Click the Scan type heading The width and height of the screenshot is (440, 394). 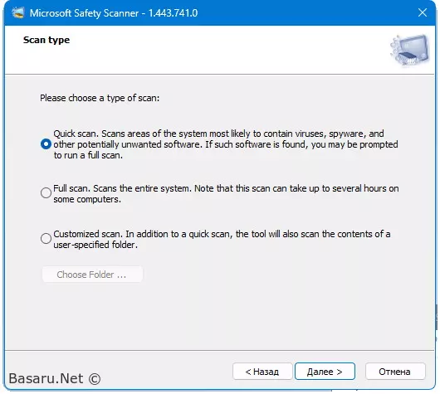pos(46,40)
